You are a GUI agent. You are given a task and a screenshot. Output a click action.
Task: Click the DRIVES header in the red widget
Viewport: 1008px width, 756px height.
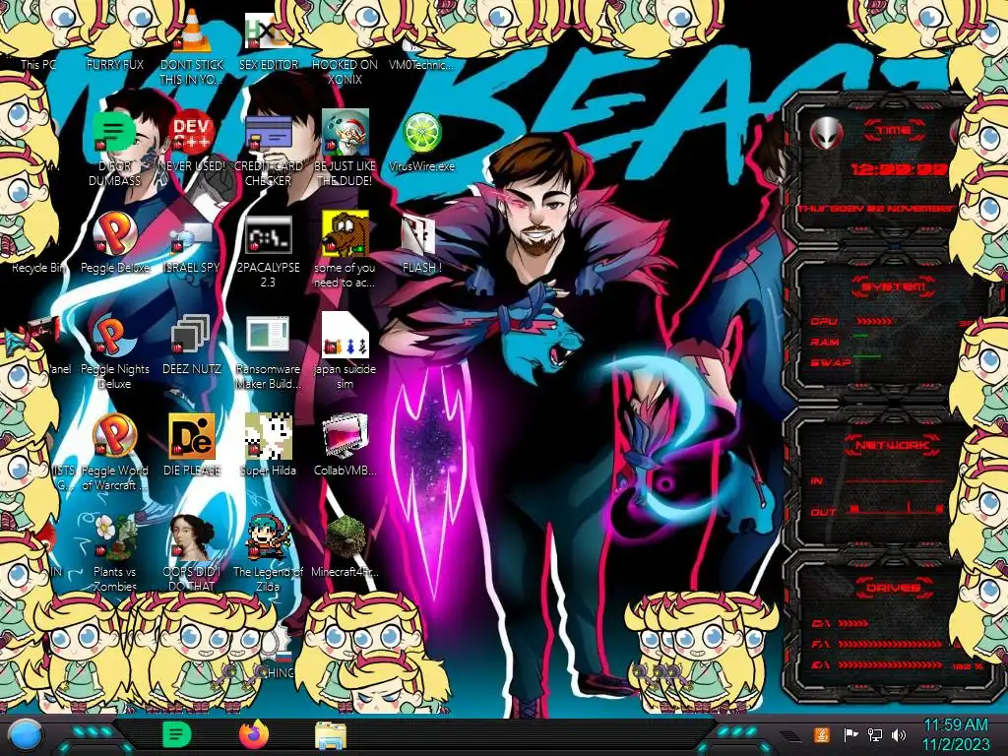pos(894,588)
